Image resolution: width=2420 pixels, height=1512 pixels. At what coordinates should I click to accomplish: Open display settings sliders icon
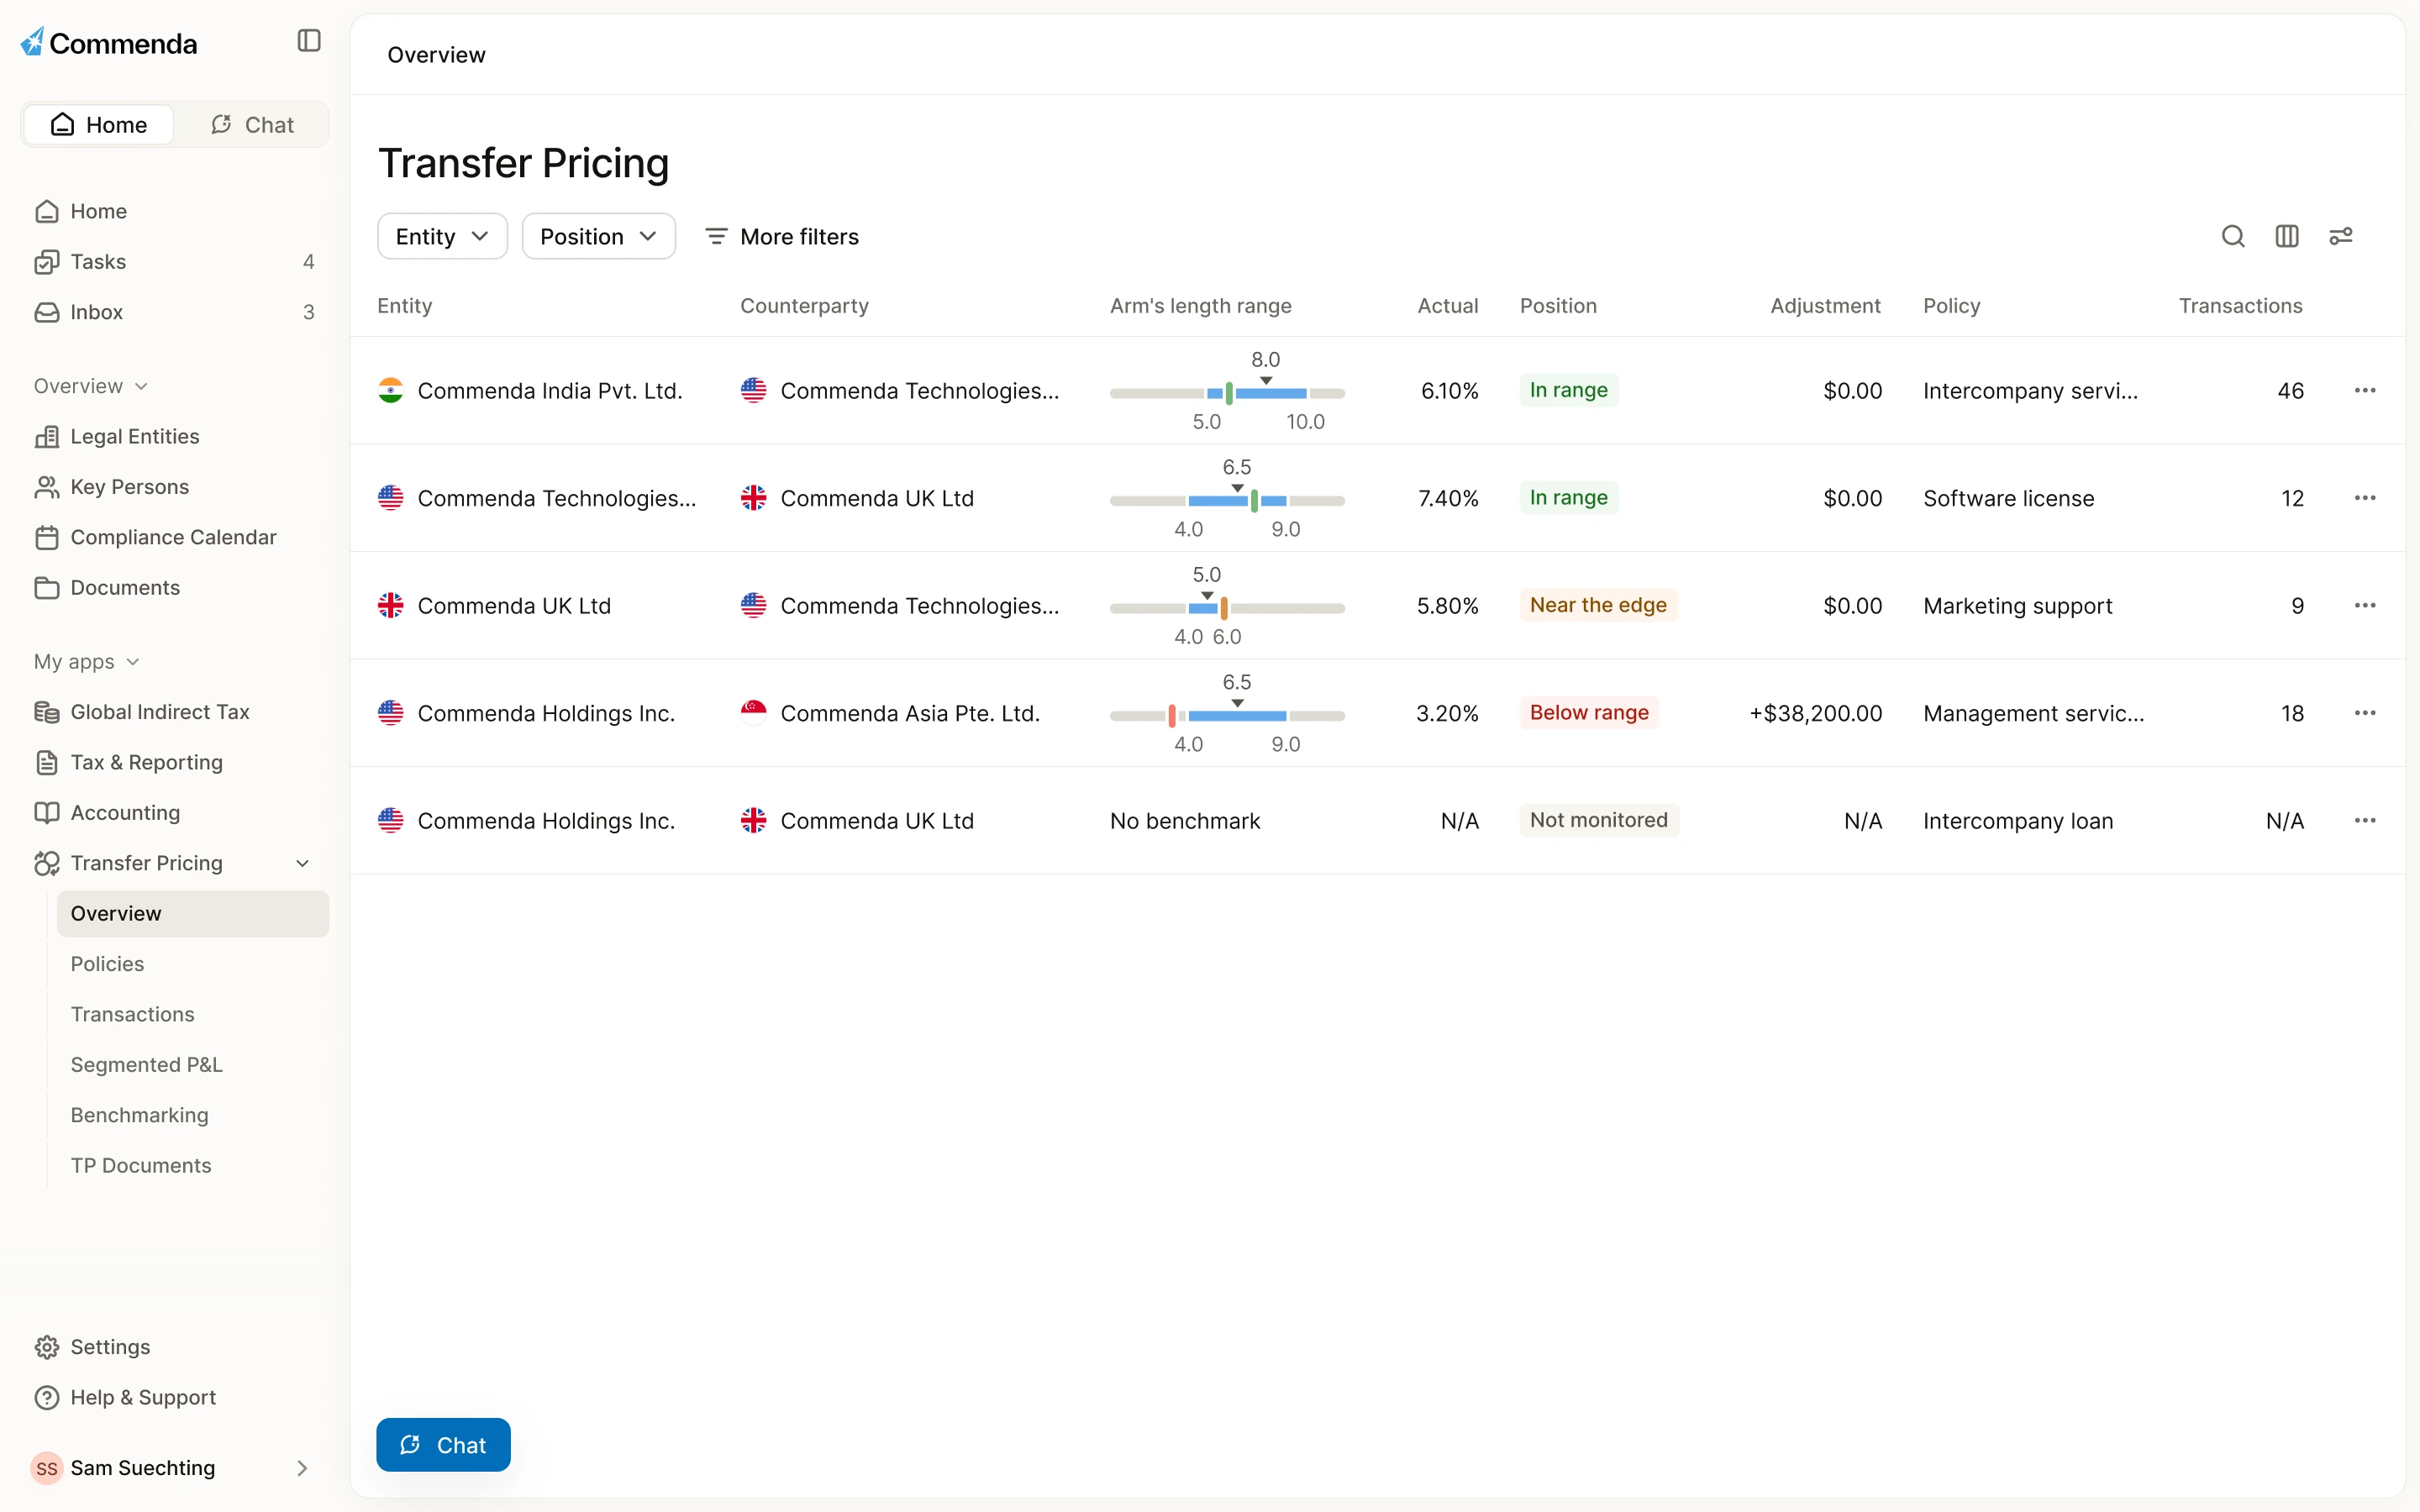tap(2340, 236)
